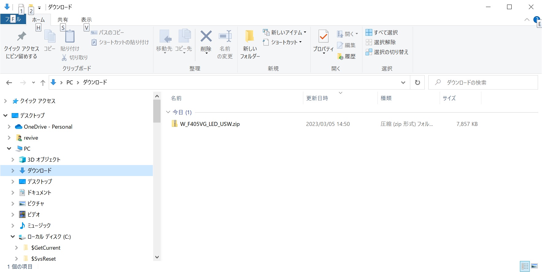
Task: Navigate back with the left arrow
Action: [x=9, y=83]
